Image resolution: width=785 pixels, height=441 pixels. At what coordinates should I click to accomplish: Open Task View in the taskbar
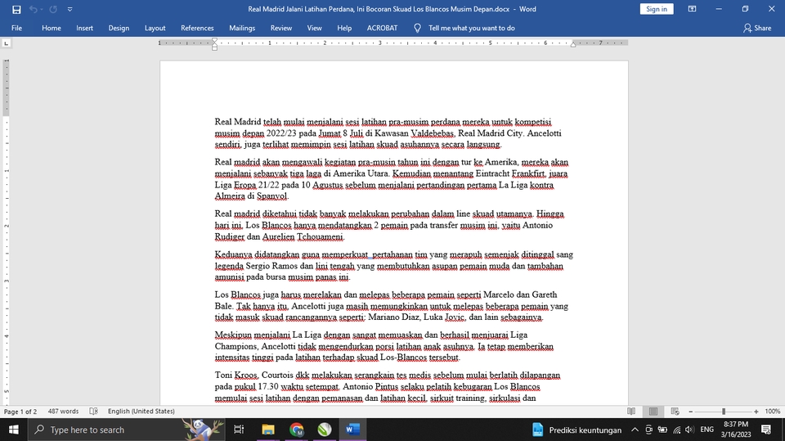[x=239, y=430]
